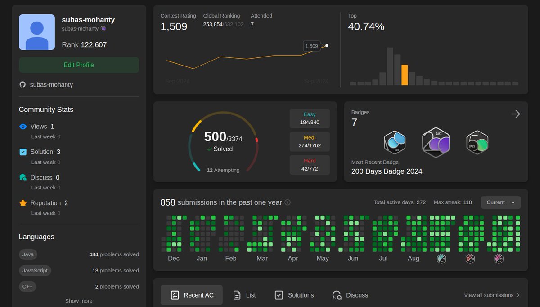Screen dimensions: 540x307
Task: Click the subas-mohanty profile avatar
Action: (37, 32)
